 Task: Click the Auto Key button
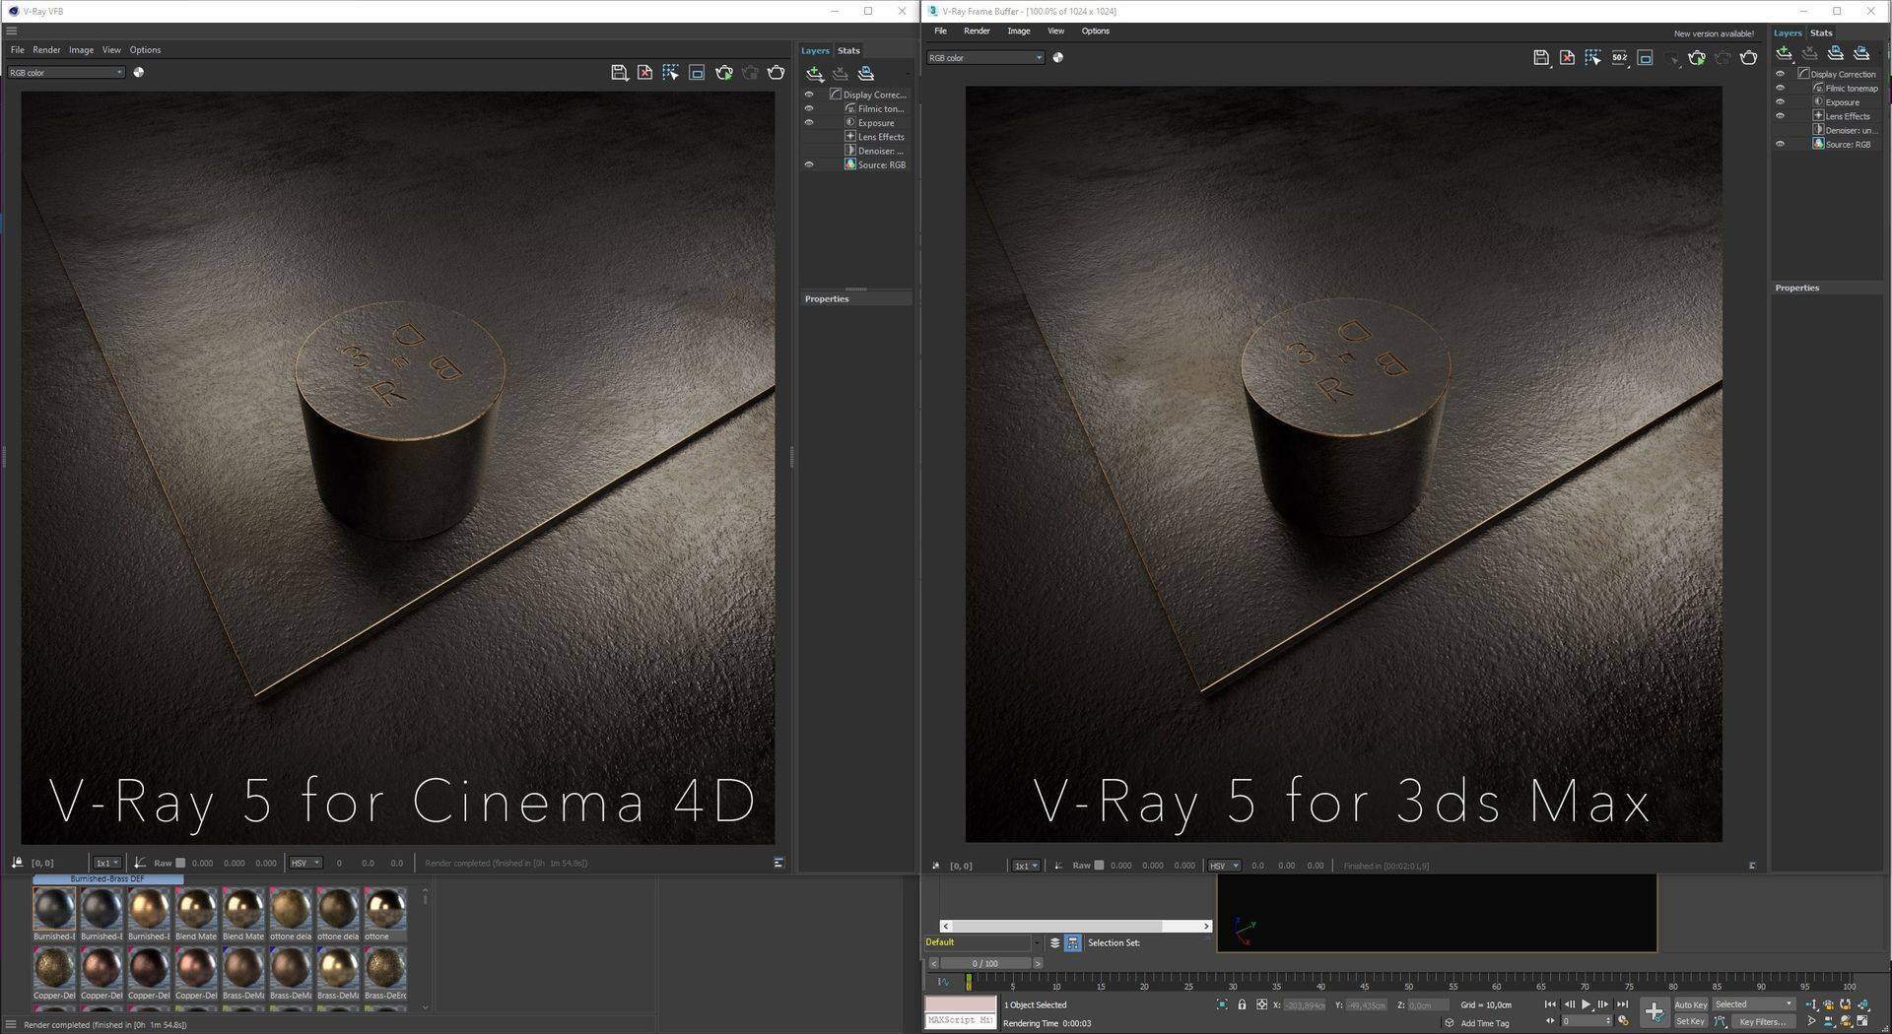tap(1690, 1004)
